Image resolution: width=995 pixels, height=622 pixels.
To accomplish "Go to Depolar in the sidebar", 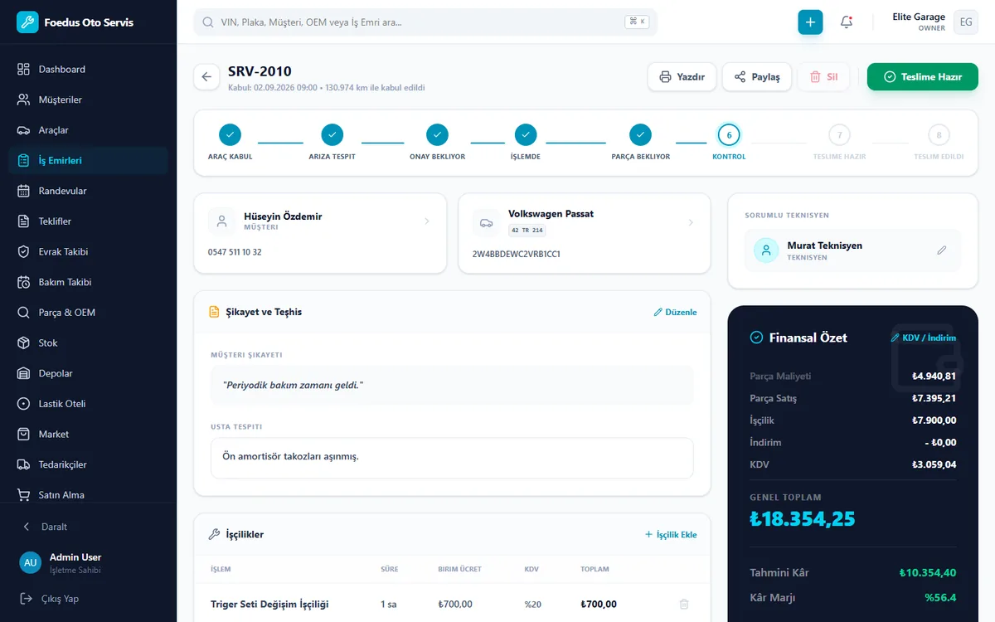I will (88, 373).
